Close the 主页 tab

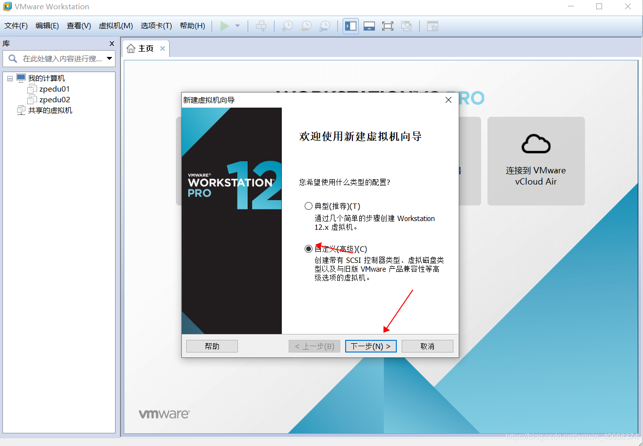(x=162, y=49)
